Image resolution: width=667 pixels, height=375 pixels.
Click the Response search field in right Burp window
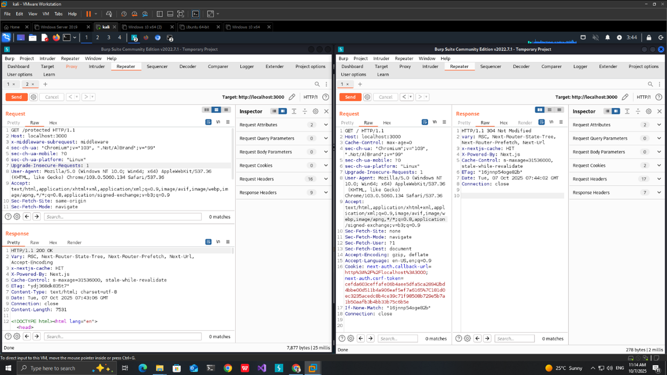point(514,339)
